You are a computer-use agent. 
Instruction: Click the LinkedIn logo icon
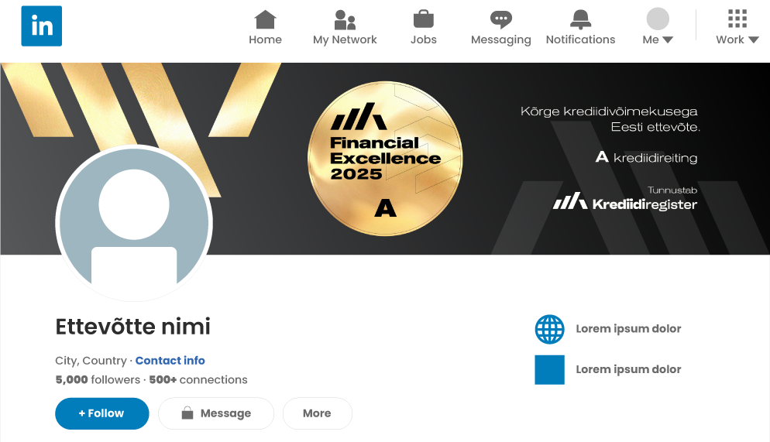pyautogui.click(x=42, y=26)
